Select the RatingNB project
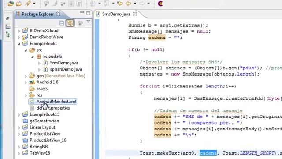 pos(39,147)
